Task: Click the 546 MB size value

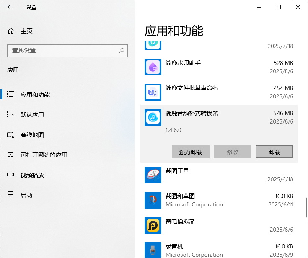Action: coord(283,113)
